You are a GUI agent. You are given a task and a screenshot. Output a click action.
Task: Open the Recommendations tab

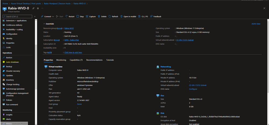94,60
